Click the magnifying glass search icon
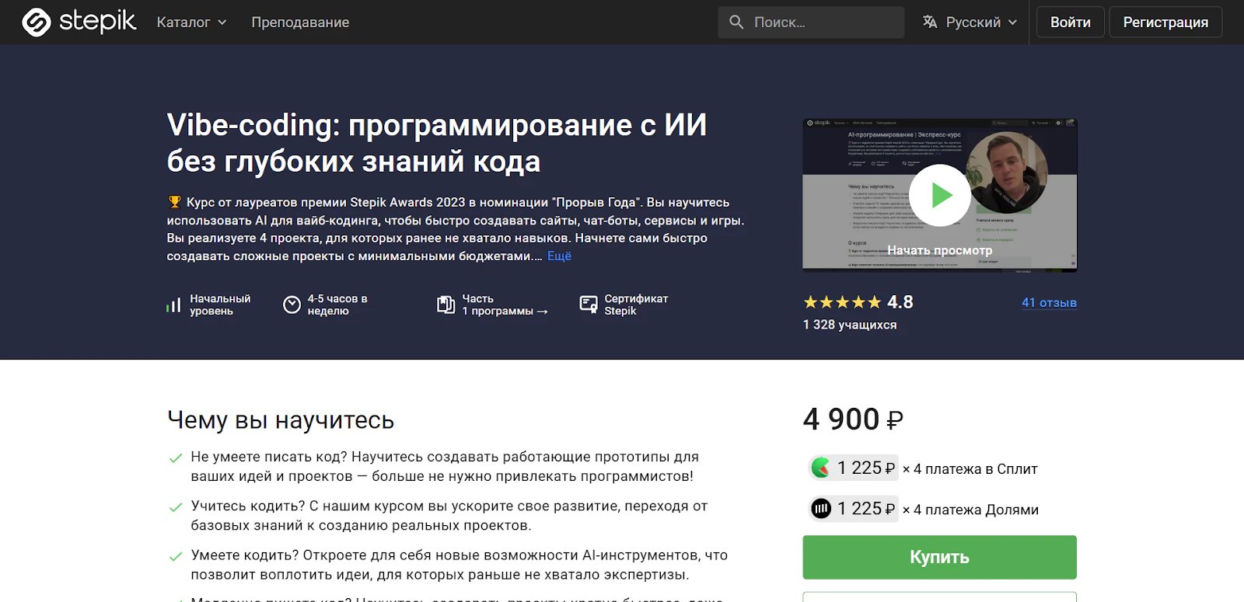This screenshot has width=1244, height=602. point(736,23)
